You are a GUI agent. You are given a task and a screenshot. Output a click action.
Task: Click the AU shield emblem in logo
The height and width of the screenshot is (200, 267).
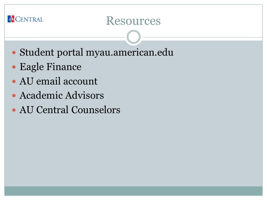11,19
